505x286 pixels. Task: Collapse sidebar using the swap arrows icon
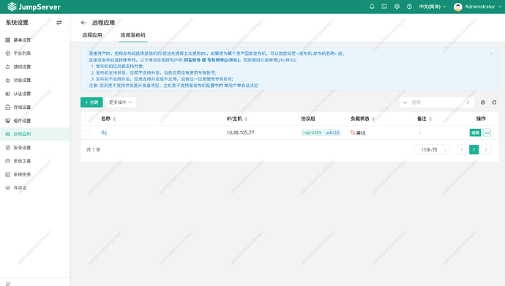pos(59,23)
